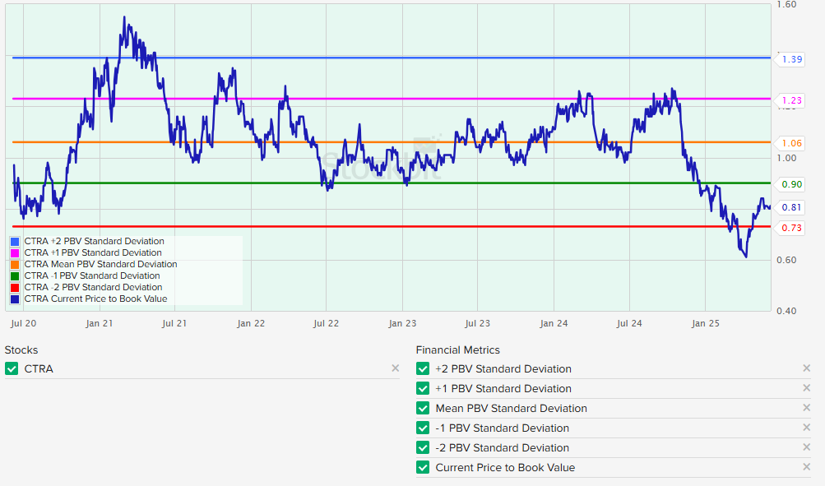Click the CTRA Mean PBV legend label
This screenshot has width=825, height=486.
100,265
